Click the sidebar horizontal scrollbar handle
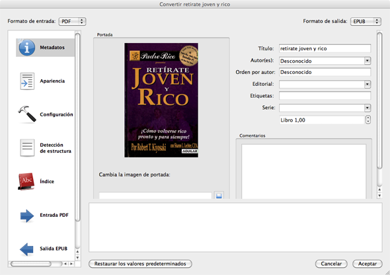This screenshot has width=390, height=275. 31,264
